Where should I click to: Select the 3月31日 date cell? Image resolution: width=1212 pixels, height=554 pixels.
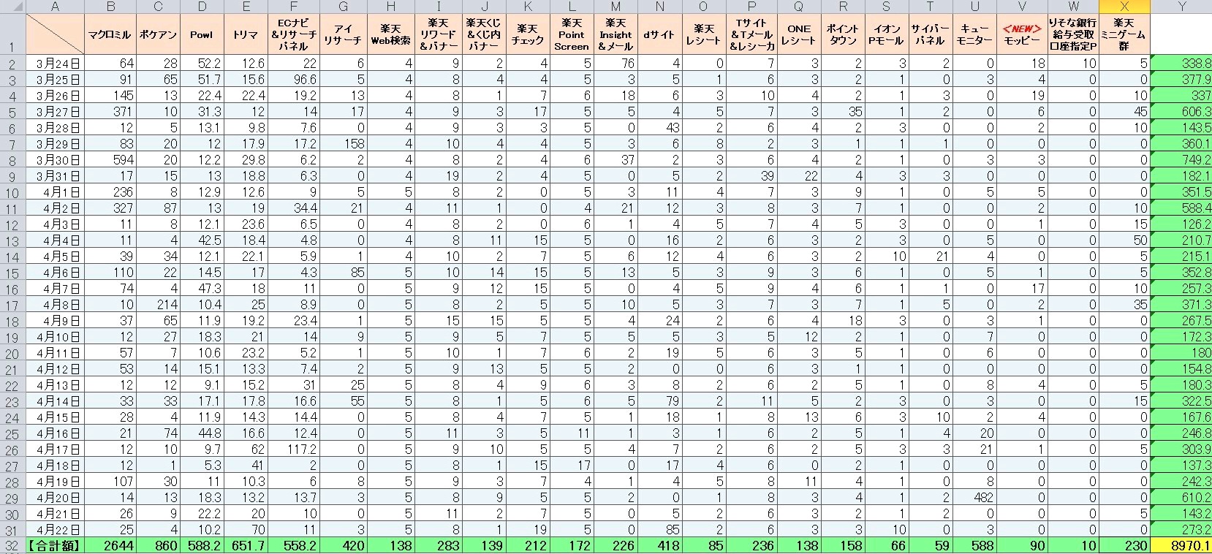point(55,176)
